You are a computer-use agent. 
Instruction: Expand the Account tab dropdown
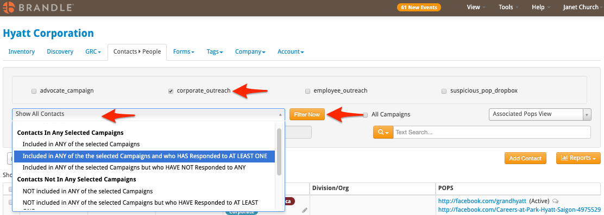click(291, 51)
